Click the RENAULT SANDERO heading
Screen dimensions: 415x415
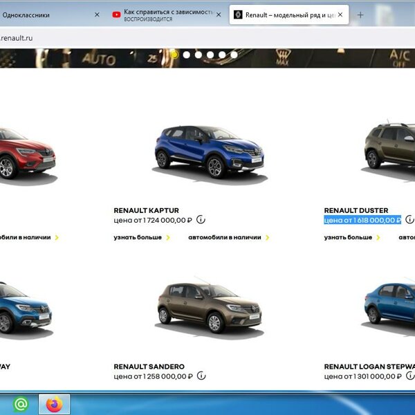point(149,367)
